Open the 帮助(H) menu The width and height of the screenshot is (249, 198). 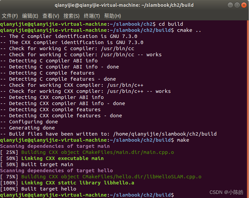112,16
